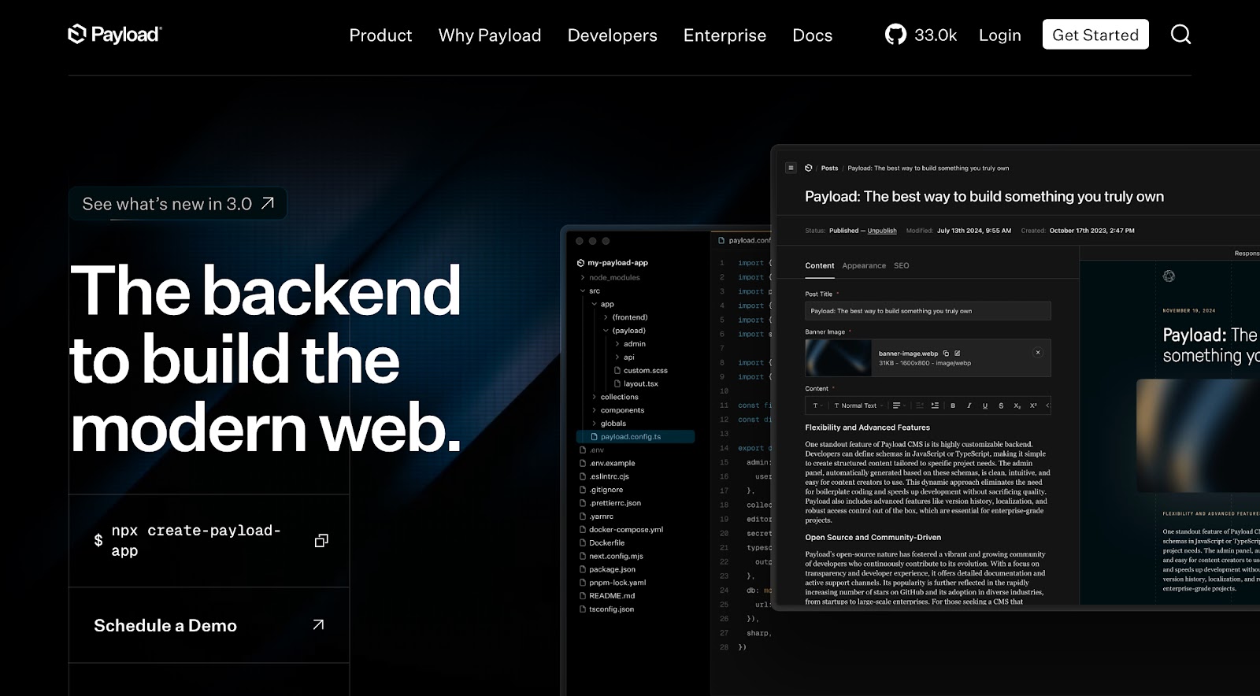
Task: Expand the api folder
Action: [x=617, y=357]
